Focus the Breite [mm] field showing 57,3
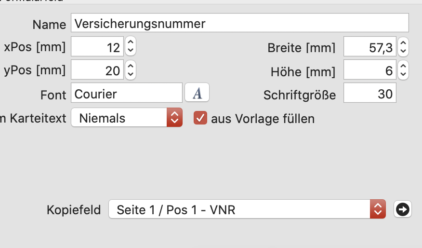 coord(370,47)
